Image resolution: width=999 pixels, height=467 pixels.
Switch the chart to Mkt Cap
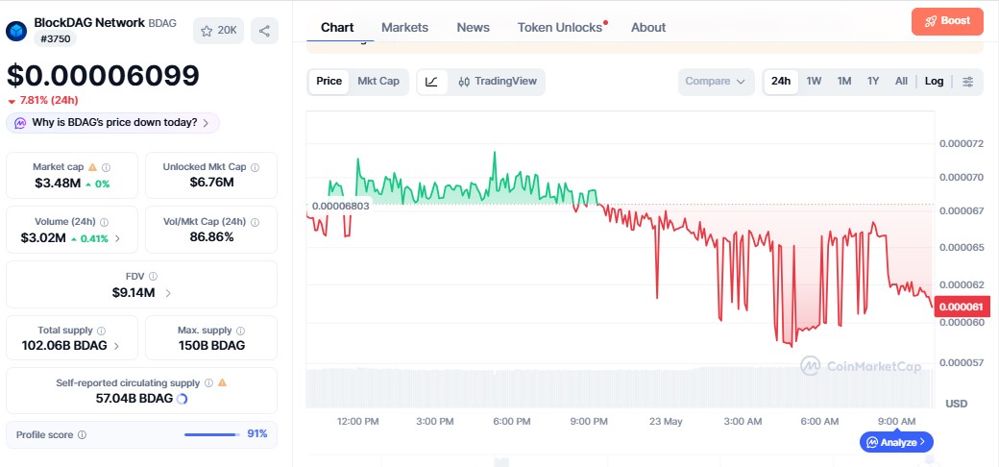pyautogui.click(x=378, y=82)
